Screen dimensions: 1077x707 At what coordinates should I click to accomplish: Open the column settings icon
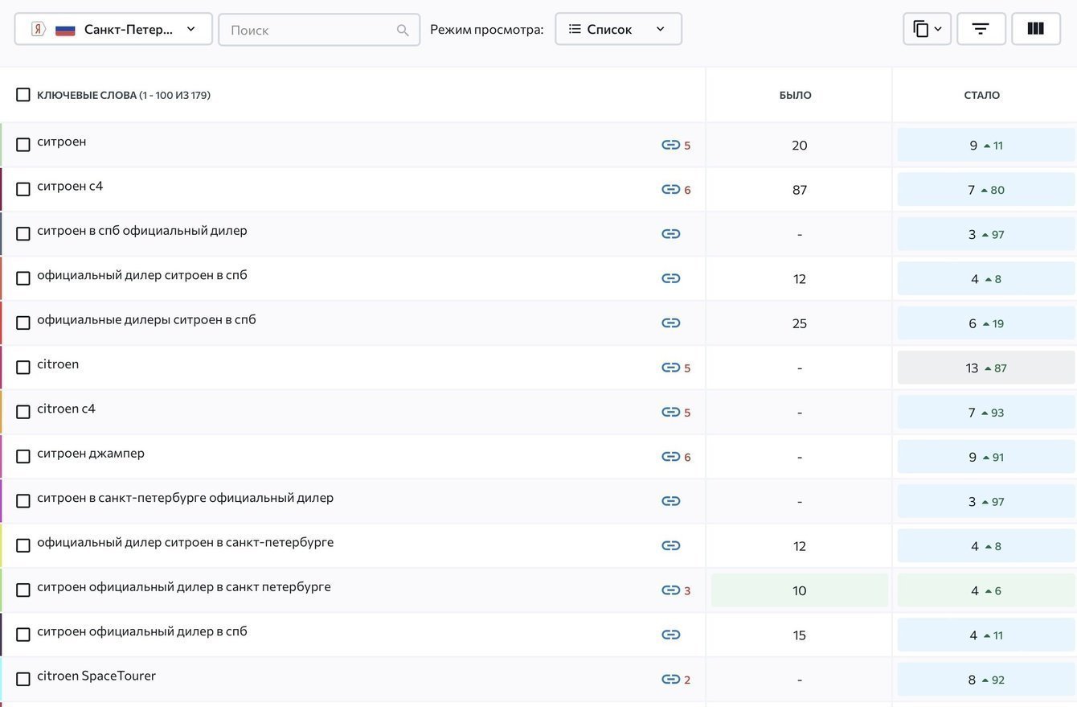(1035, 29)
